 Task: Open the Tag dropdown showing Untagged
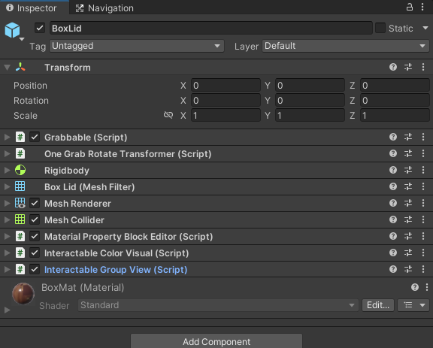(137, 46)
